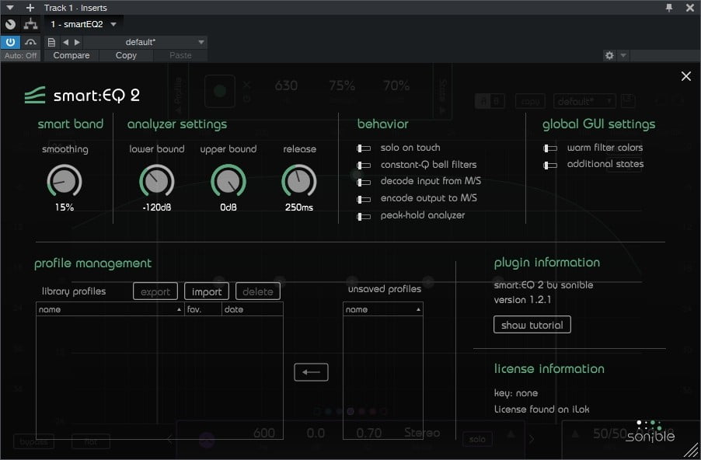Image resolution: width=701 pixels, height=460 pixels.
Task: Toggle peak-hold analyzer switch
Action: pos(364,216)
